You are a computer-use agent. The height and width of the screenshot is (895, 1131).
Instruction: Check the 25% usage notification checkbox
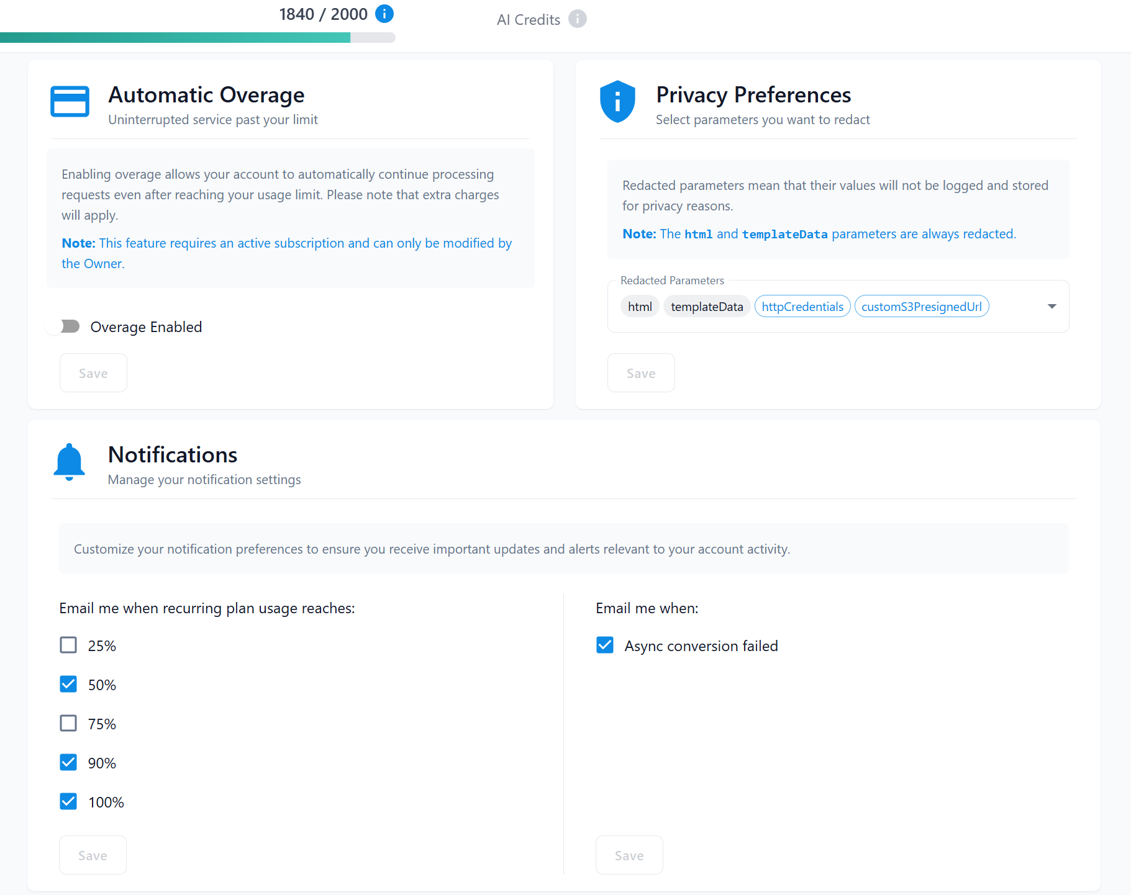68,645
